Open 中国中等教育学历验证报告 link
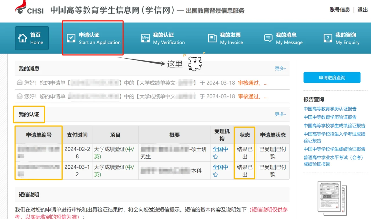 pyautogui.click(x=330, y=117)
